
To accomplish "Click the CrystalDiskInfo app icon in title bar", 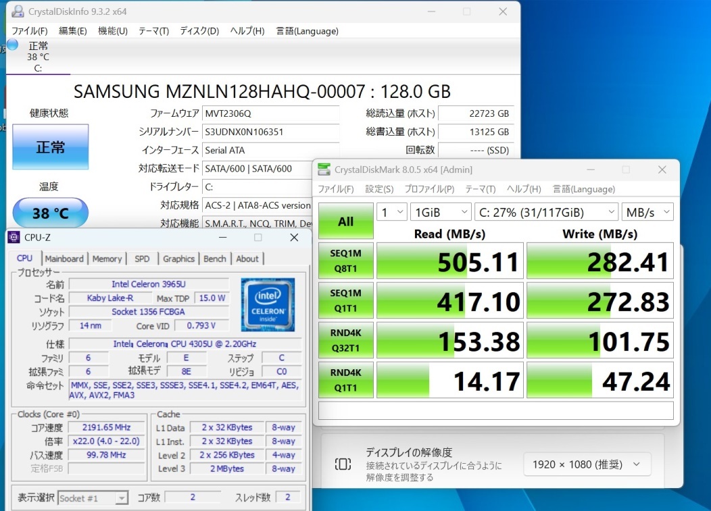I will (18, 11).
